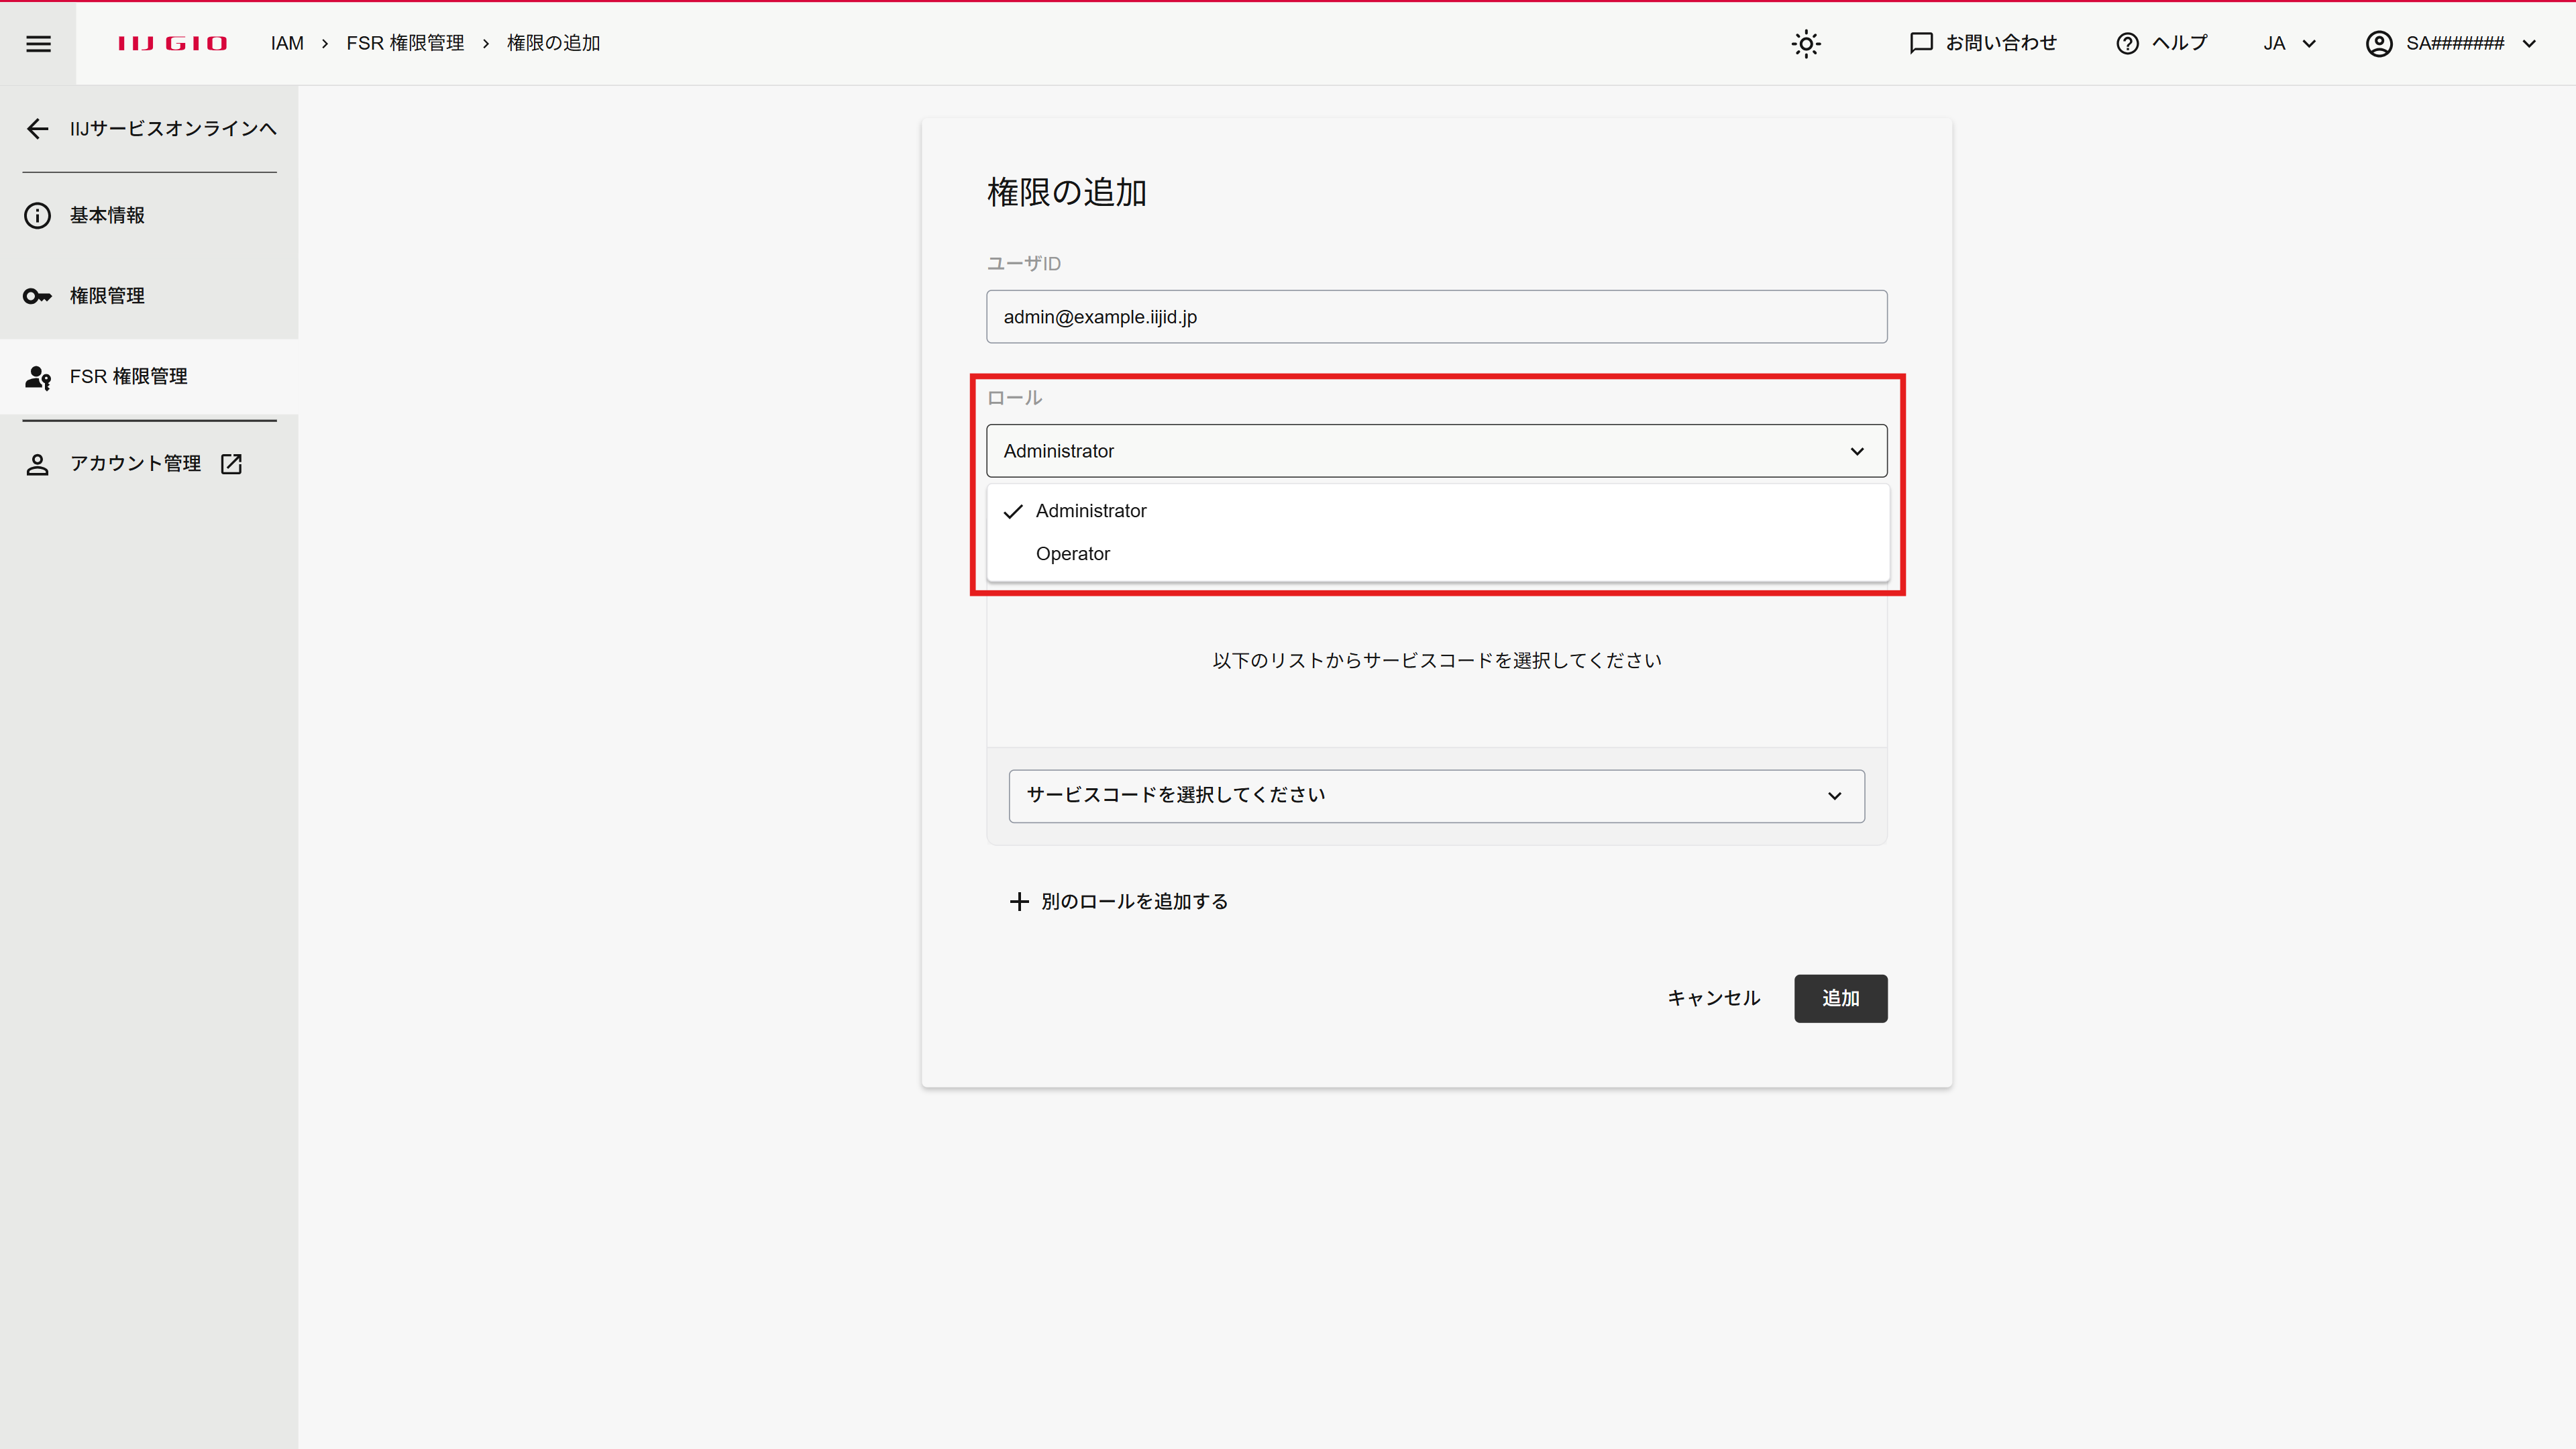Click the ユーザID input field
Viewport: 2576px width, 1449px height.
pyautogui.click(x=1436, y=317)
